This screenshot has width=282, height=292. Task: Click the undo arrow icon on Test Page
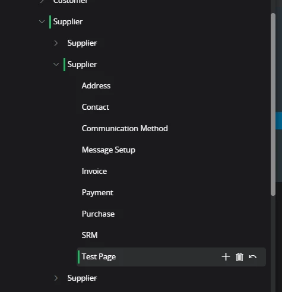(x=253, y=257)
